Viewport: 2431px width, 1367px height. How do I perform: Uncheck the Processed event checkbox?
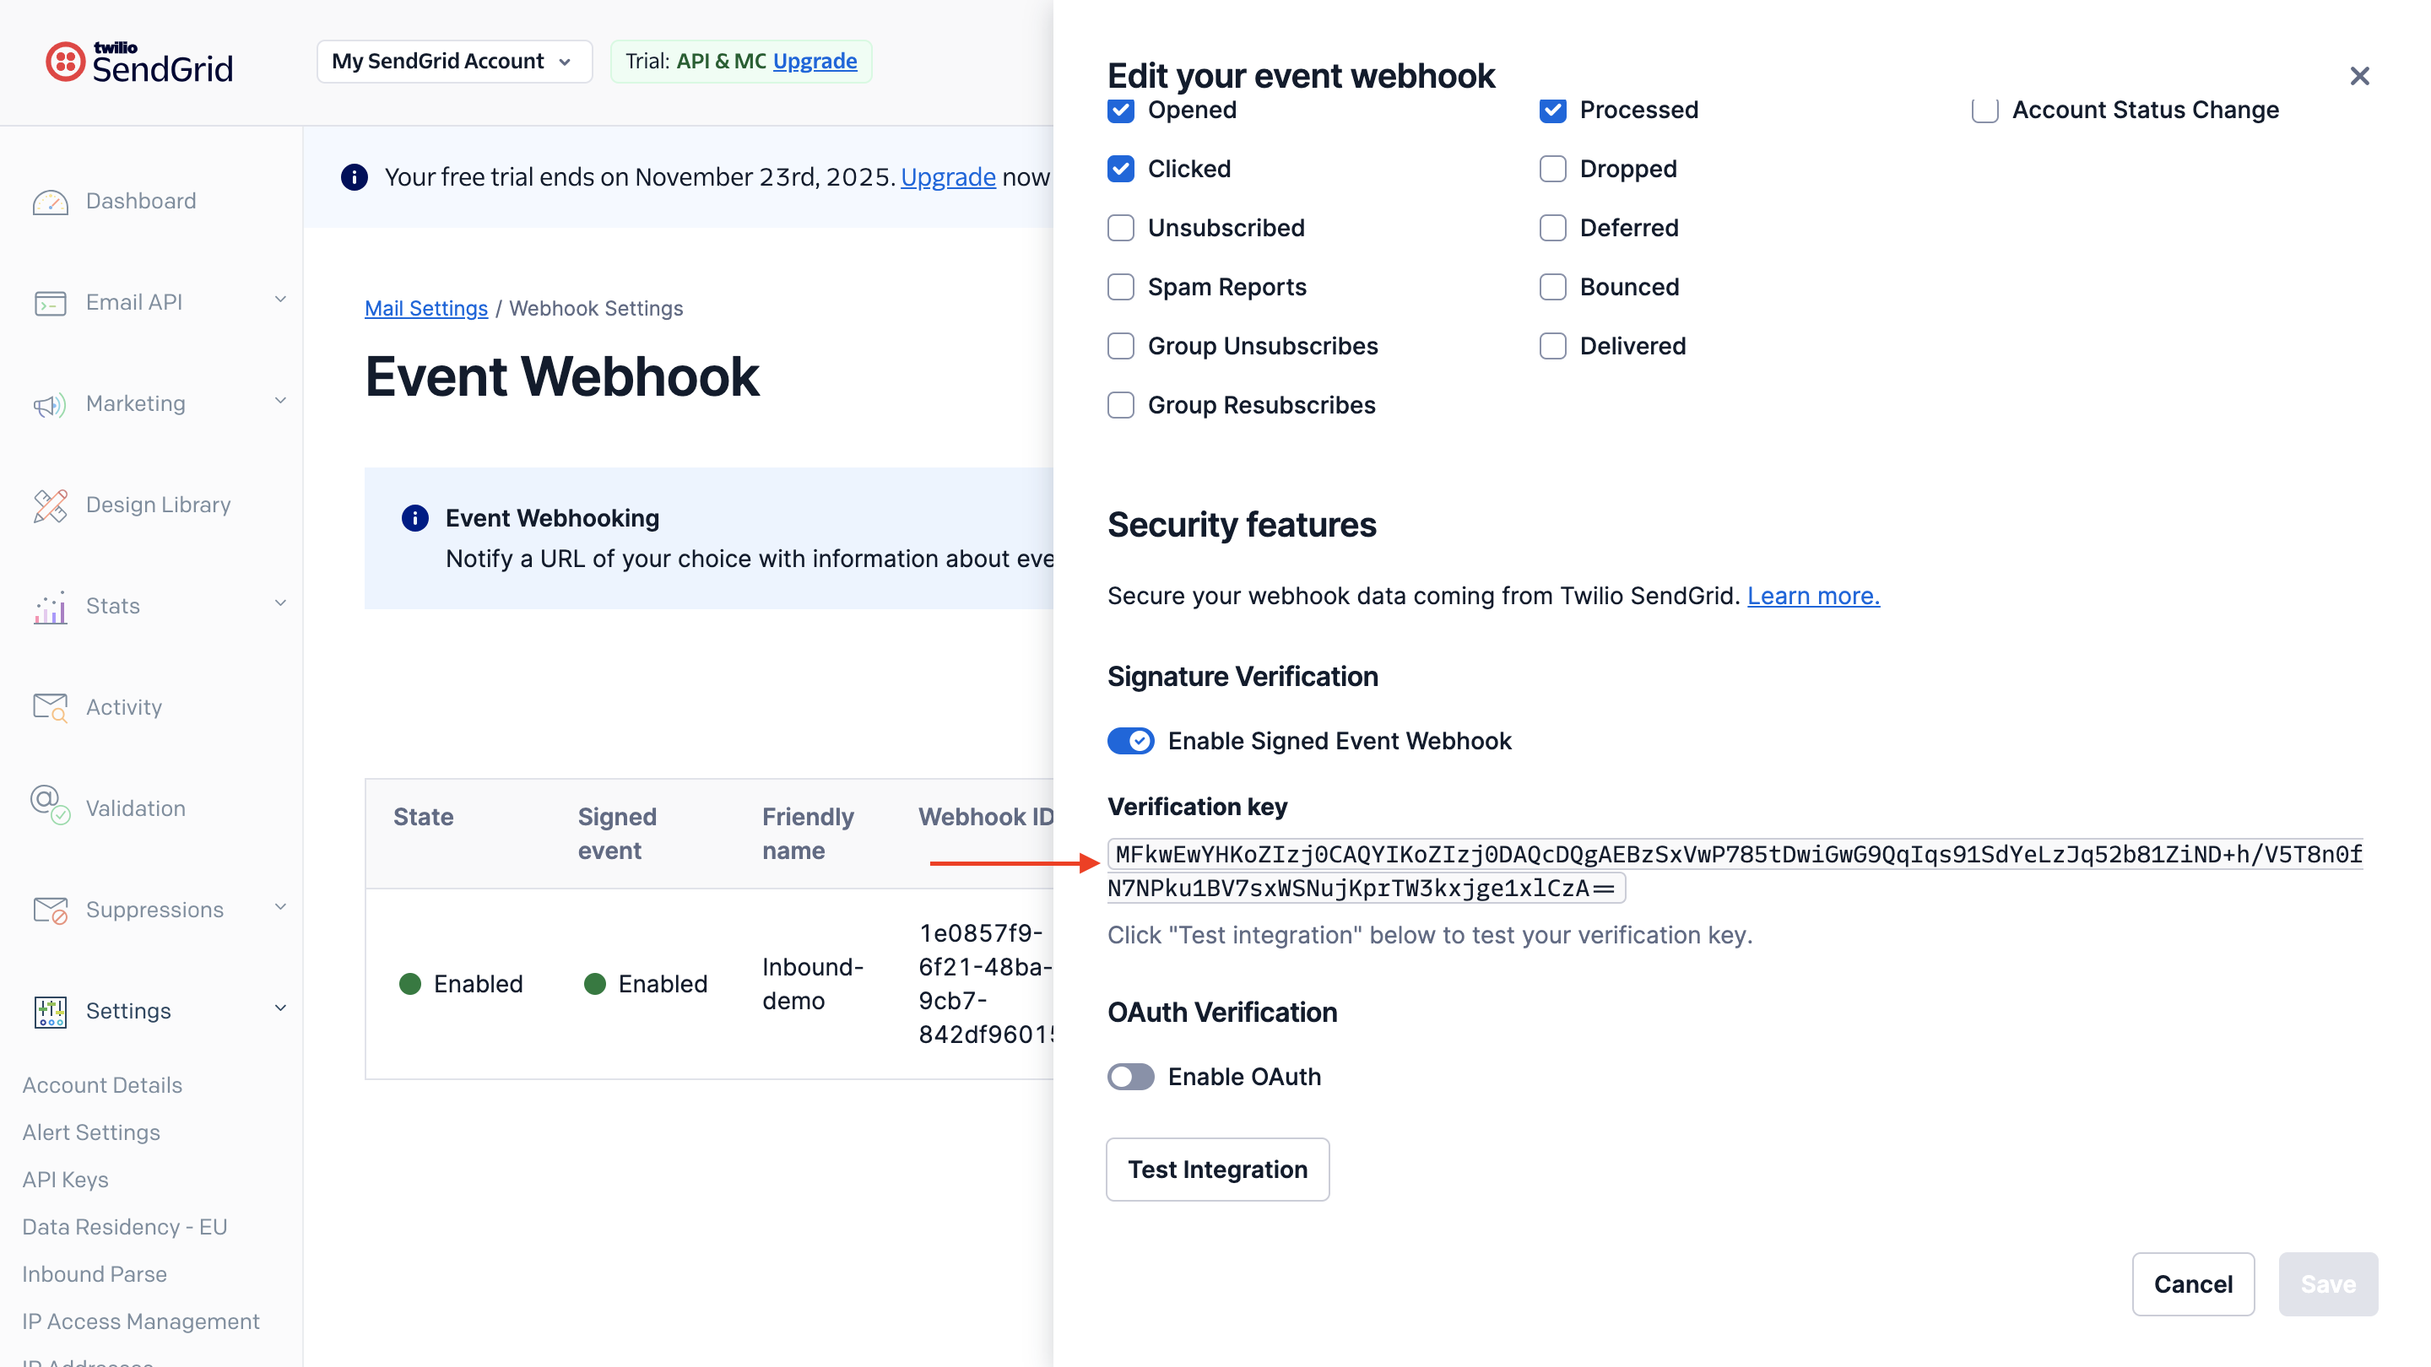point(1552,110)
